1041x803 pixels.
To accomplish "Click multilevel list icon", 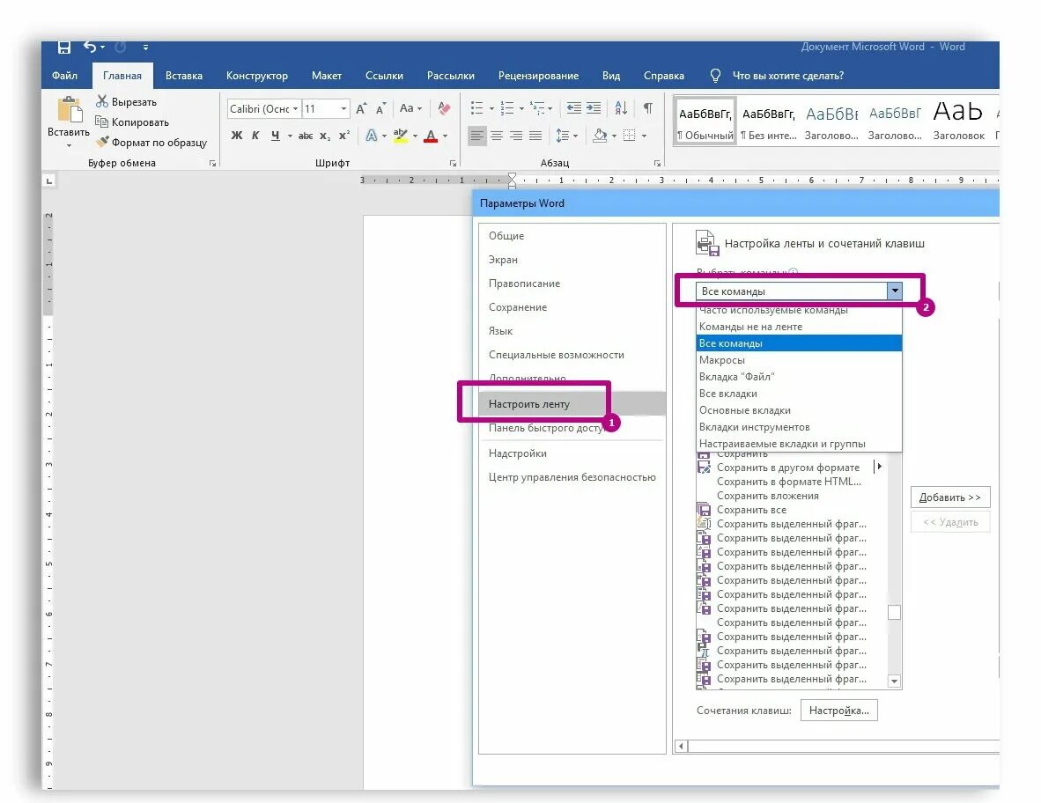I will click(537, 108).
